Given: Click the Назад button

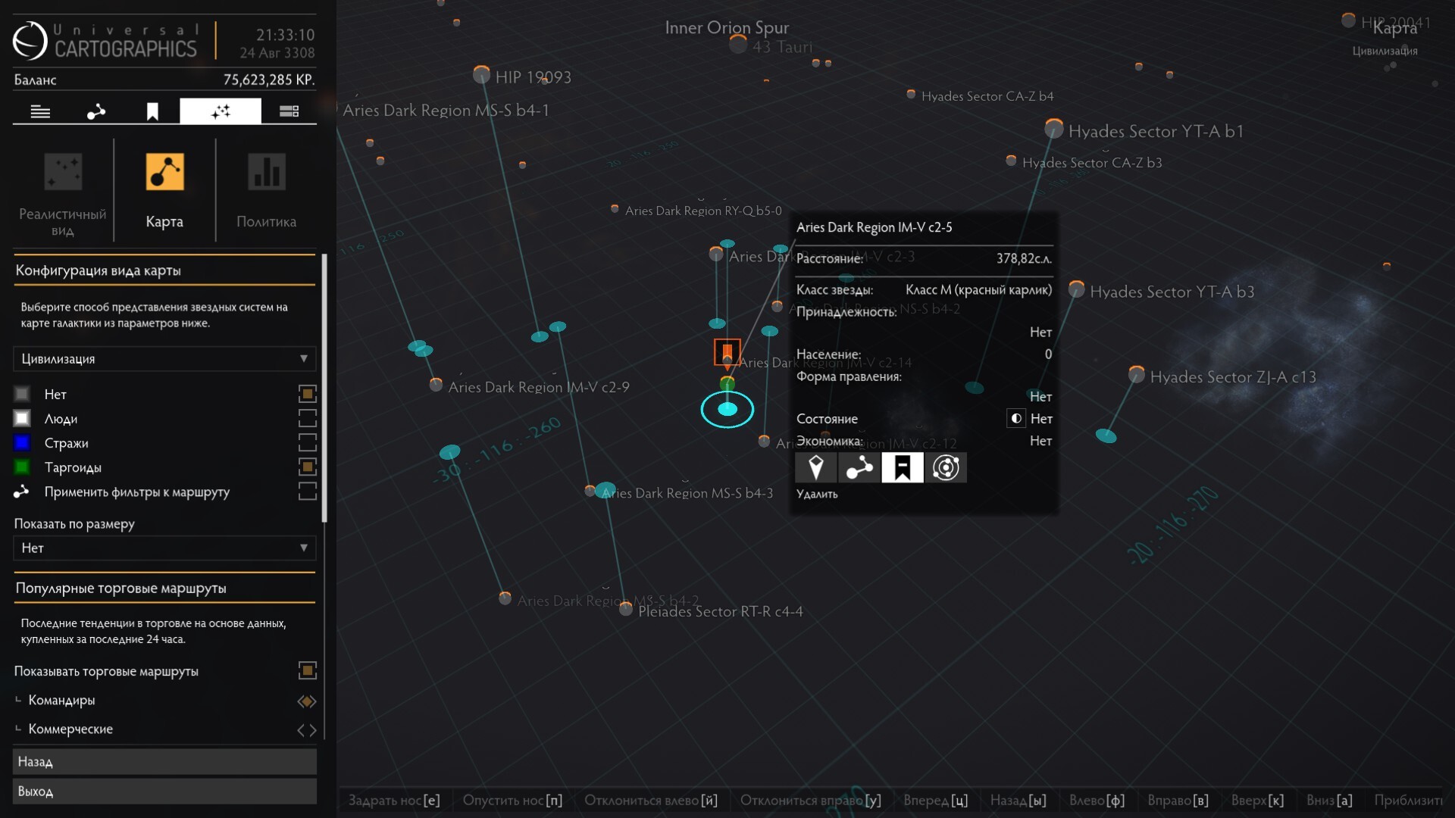Looking at the screenshot, I should click(x=164, y=762).
